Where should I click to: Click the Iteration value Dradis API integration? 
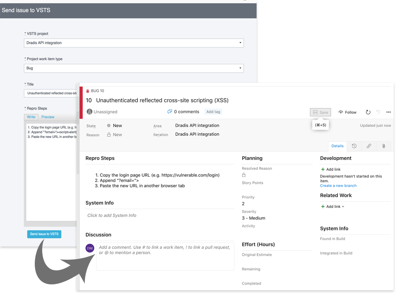197,134
